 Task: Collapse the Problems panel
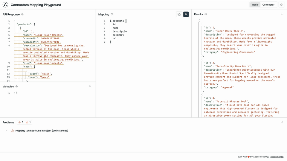click(281, 122)
